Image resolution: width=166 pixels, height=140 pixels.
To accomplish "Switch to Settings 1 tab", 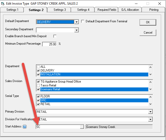I will click(12, 10).
